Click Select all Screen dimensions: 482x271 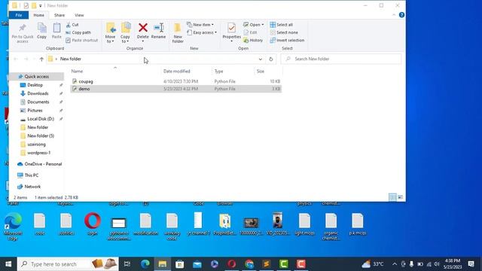281,25
